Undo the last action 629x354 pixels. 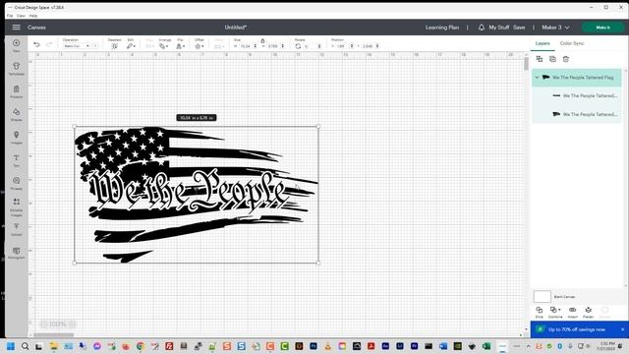(x=36, y=44)
